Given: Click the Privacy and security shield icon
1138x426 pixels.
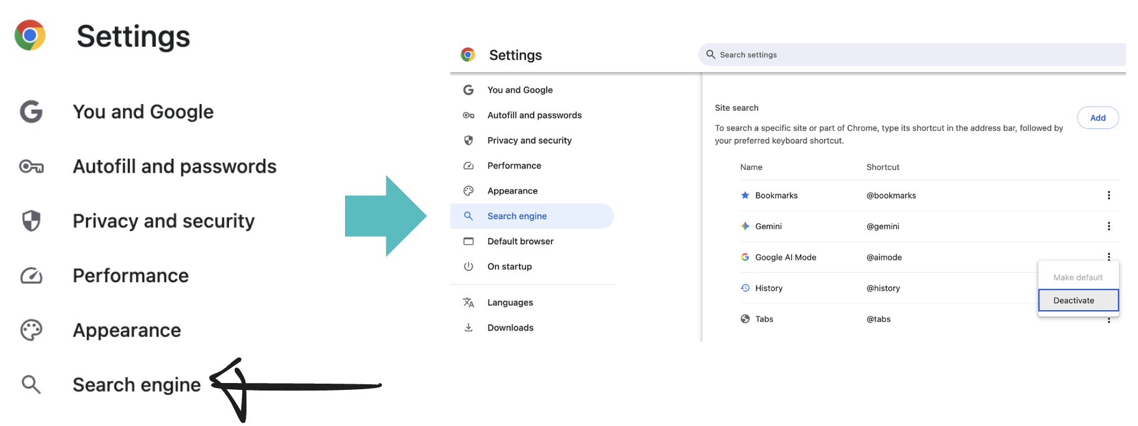Looking at the screenshot, I should [x=468, y=141].
